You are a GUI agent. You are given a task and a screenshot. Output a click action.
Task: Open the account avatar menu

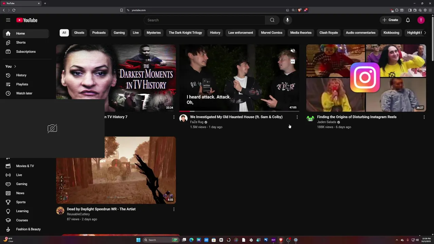(421, 20)
